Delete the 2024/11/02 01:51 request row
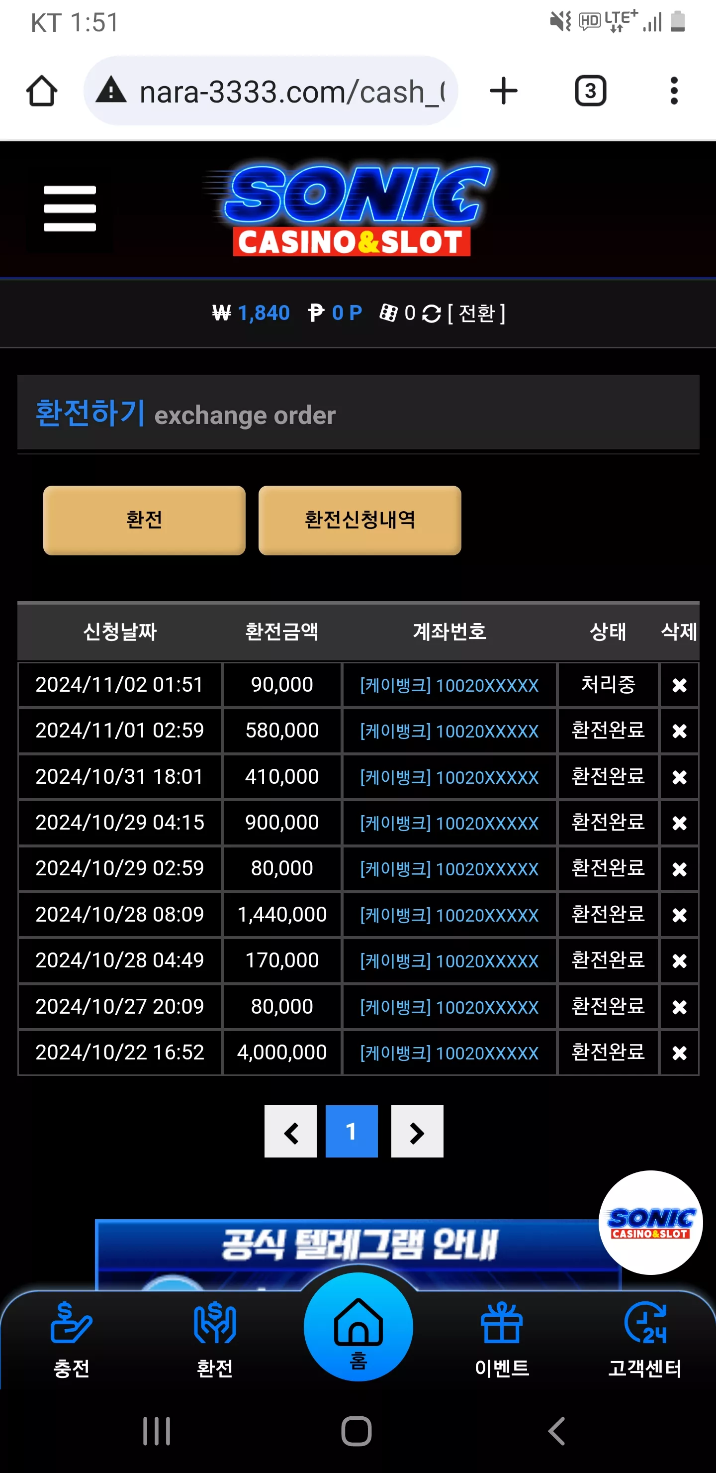The height and width of the screenshot is (1473, 716). [679, 684]
